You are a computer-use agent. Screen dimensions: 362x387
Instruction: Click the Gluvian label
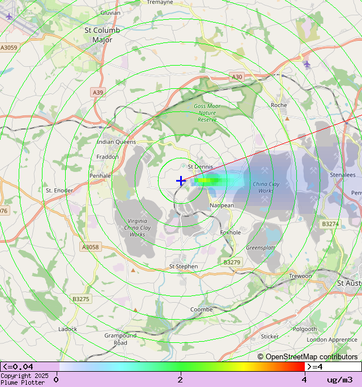[x=110, y=13]
